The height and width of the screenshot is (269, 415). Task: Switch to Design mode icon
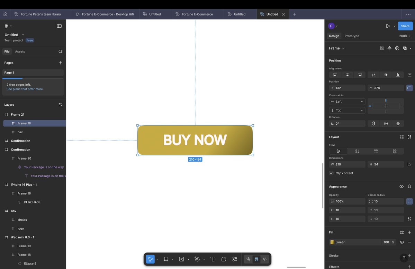256,259
